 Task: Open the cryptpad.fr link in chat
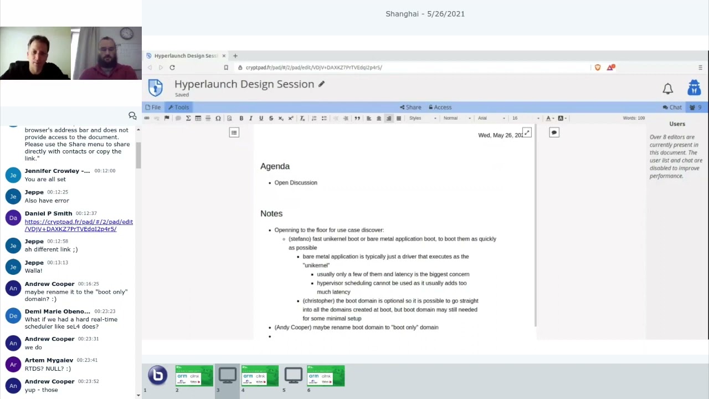(79, 226)
